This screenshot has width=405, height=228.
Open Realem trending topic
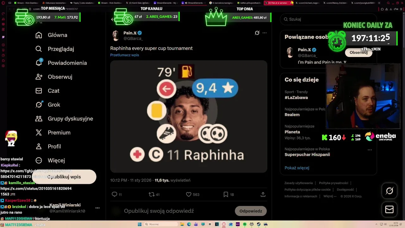pyautogui.click(x=292, y=115)
